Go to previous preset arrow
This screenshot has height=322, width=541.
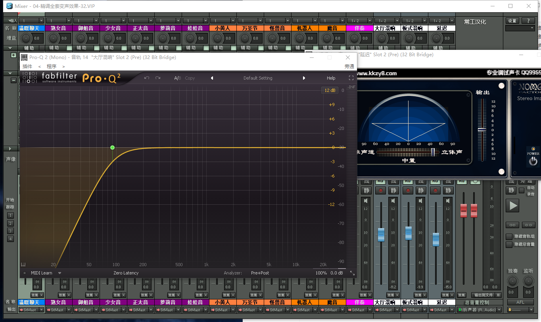tap(212, 78)
